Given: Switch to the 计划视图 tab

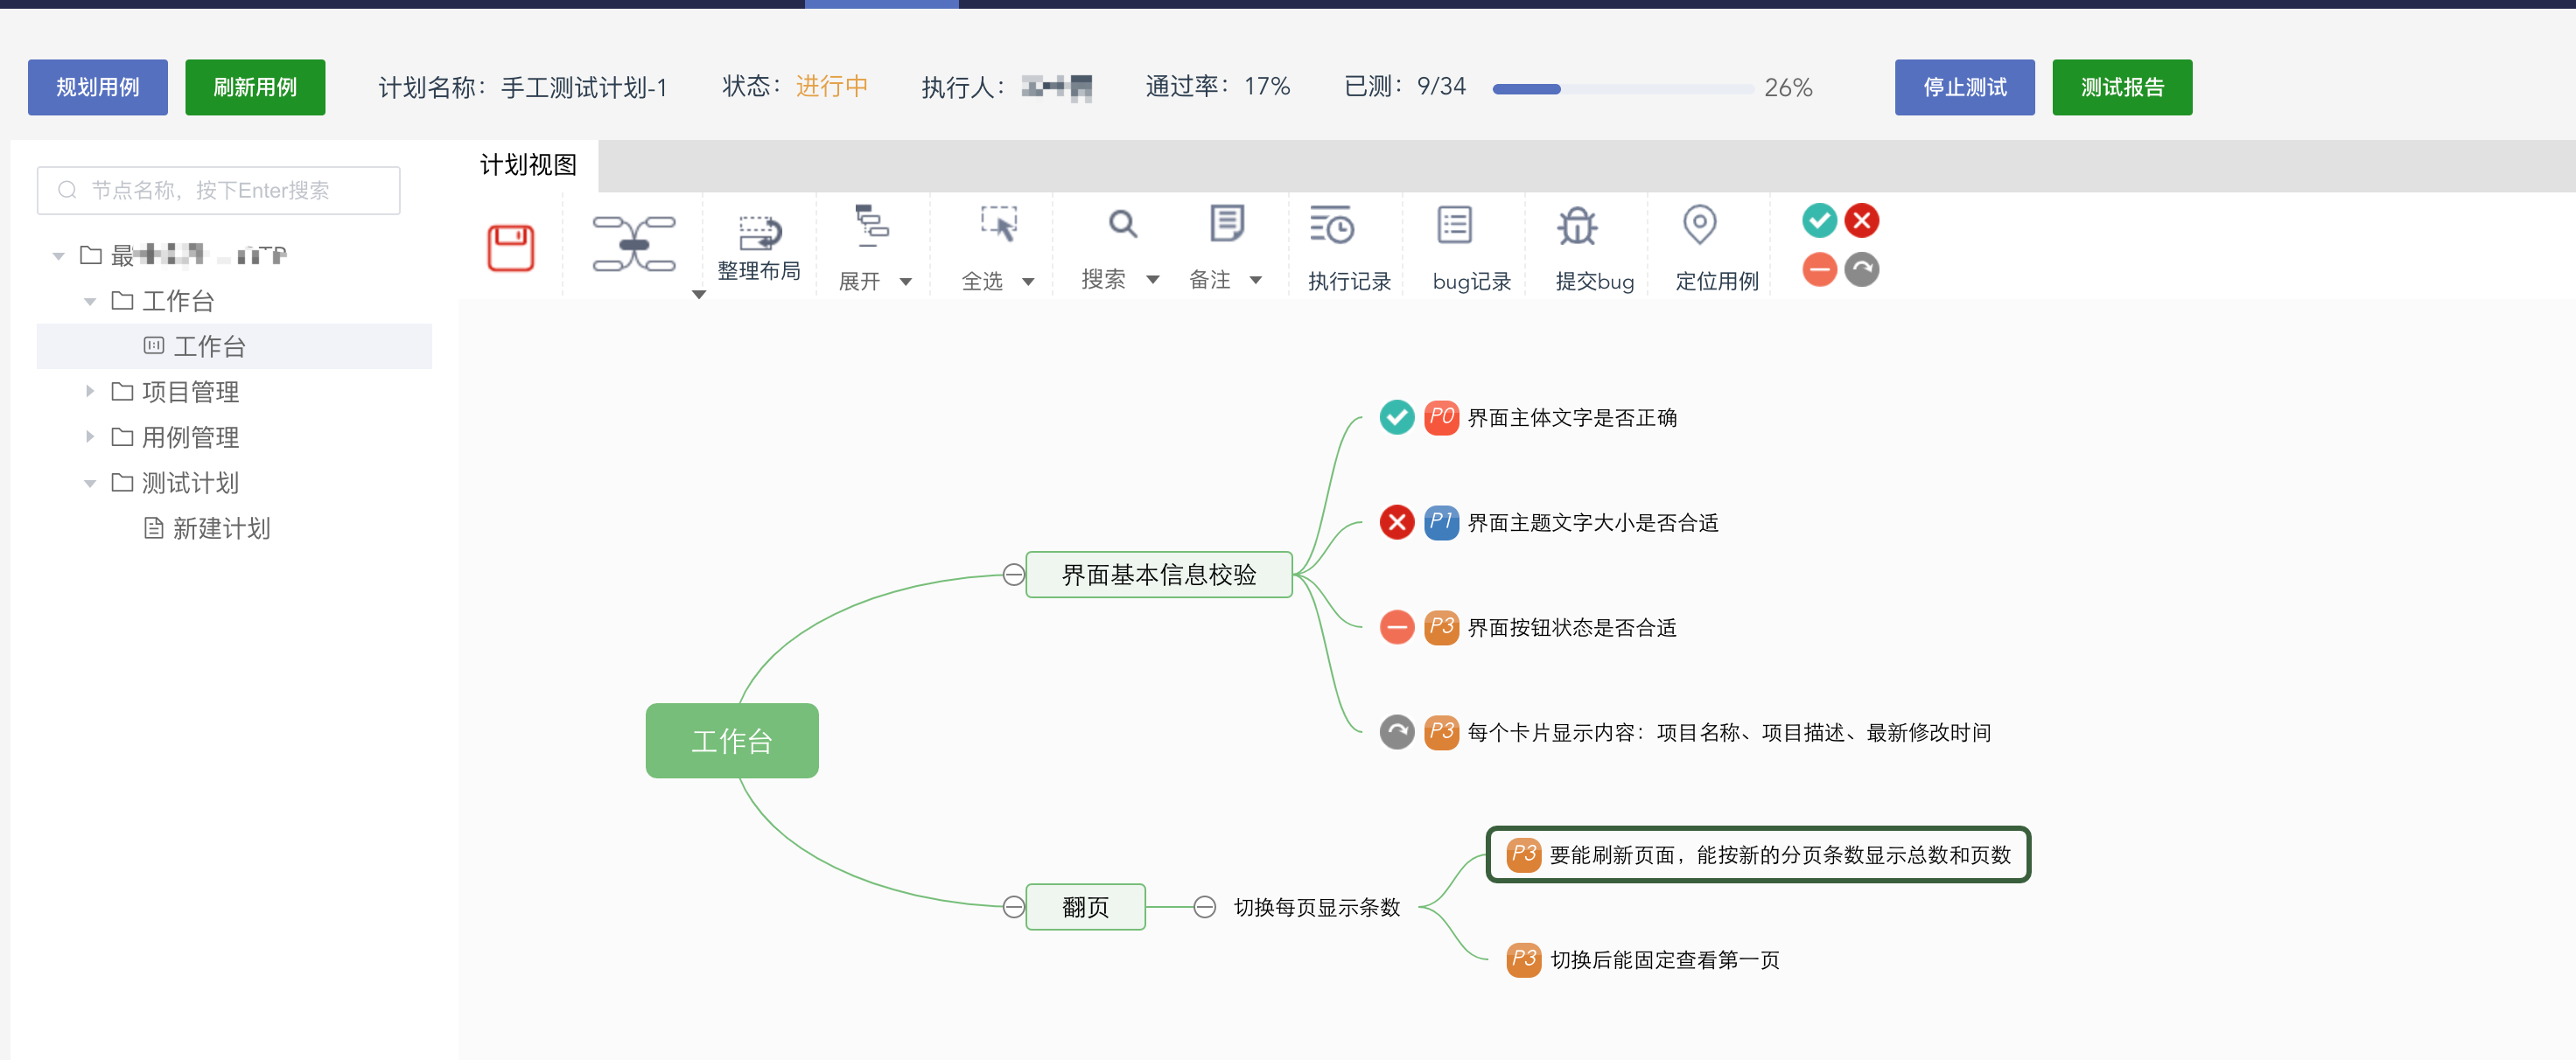Looking at the screenshot, I should pyautogui.click(x=528, y=165).
